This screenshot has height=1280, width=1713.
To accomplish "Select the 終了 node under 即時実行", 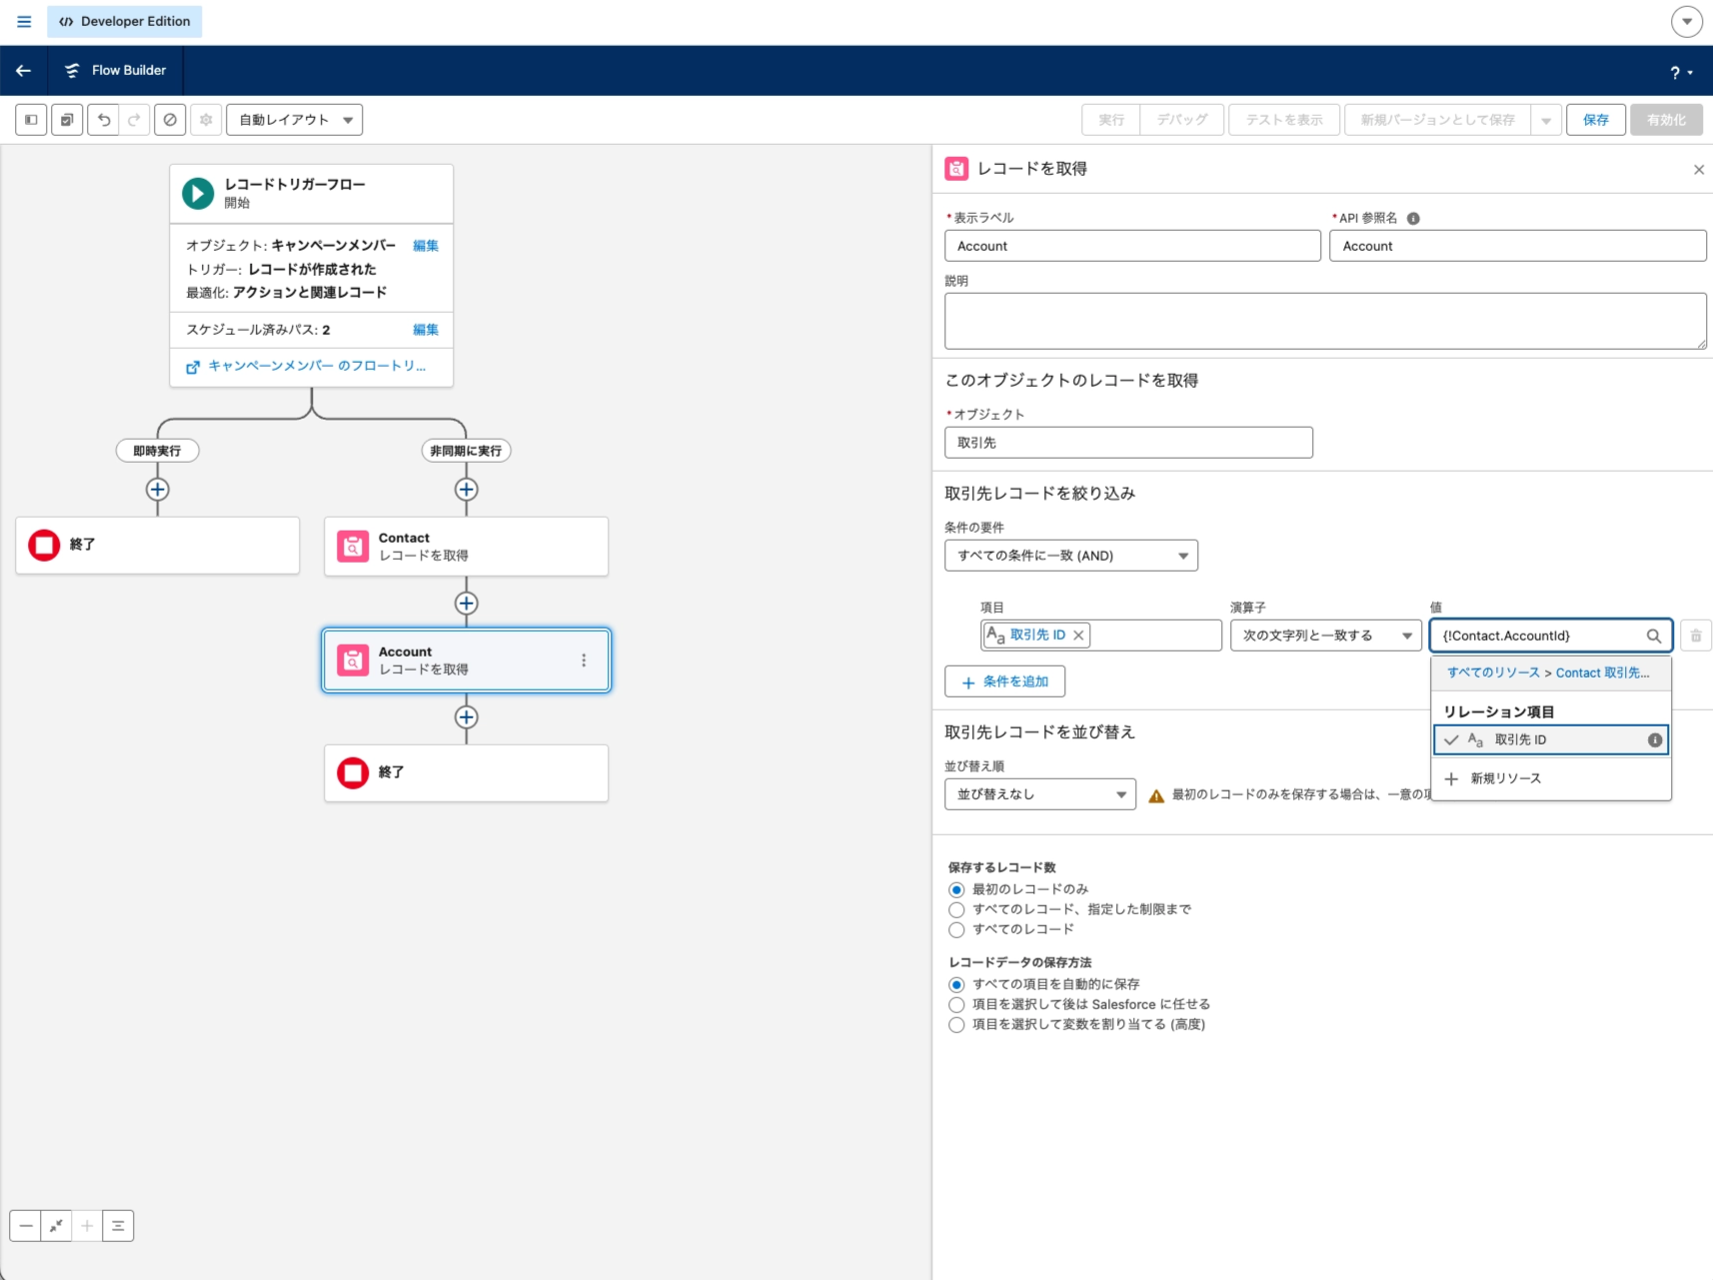I will click(157, 546).
